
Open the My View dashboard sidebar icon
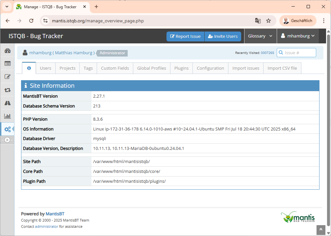[7, 51]
